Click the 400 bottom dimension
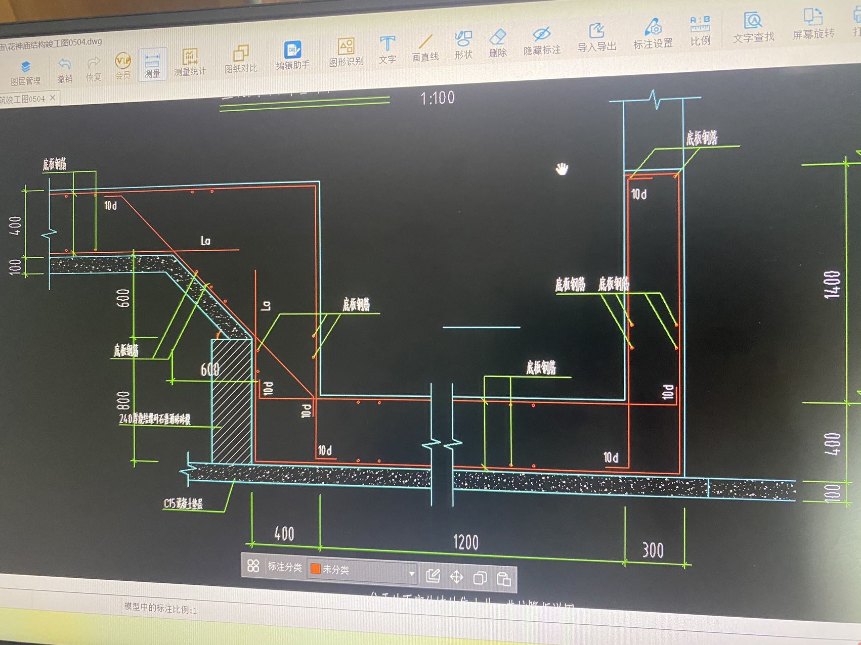The height and width of the screenshot is (645, 861). tap(284, 533)
